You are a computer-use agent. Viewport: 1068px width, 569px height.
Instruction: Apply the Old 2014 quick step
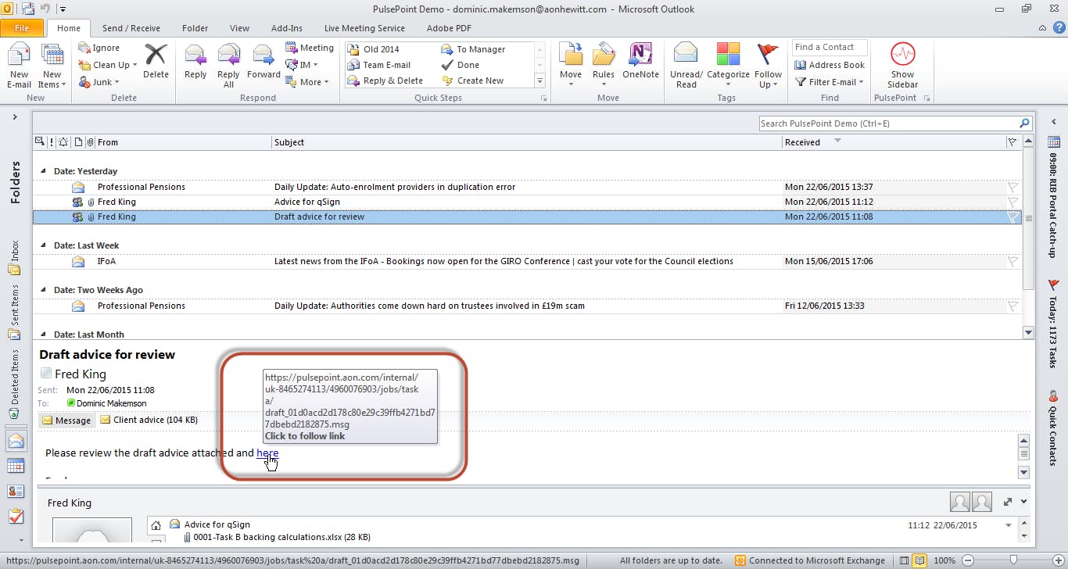tap(374, 49)
